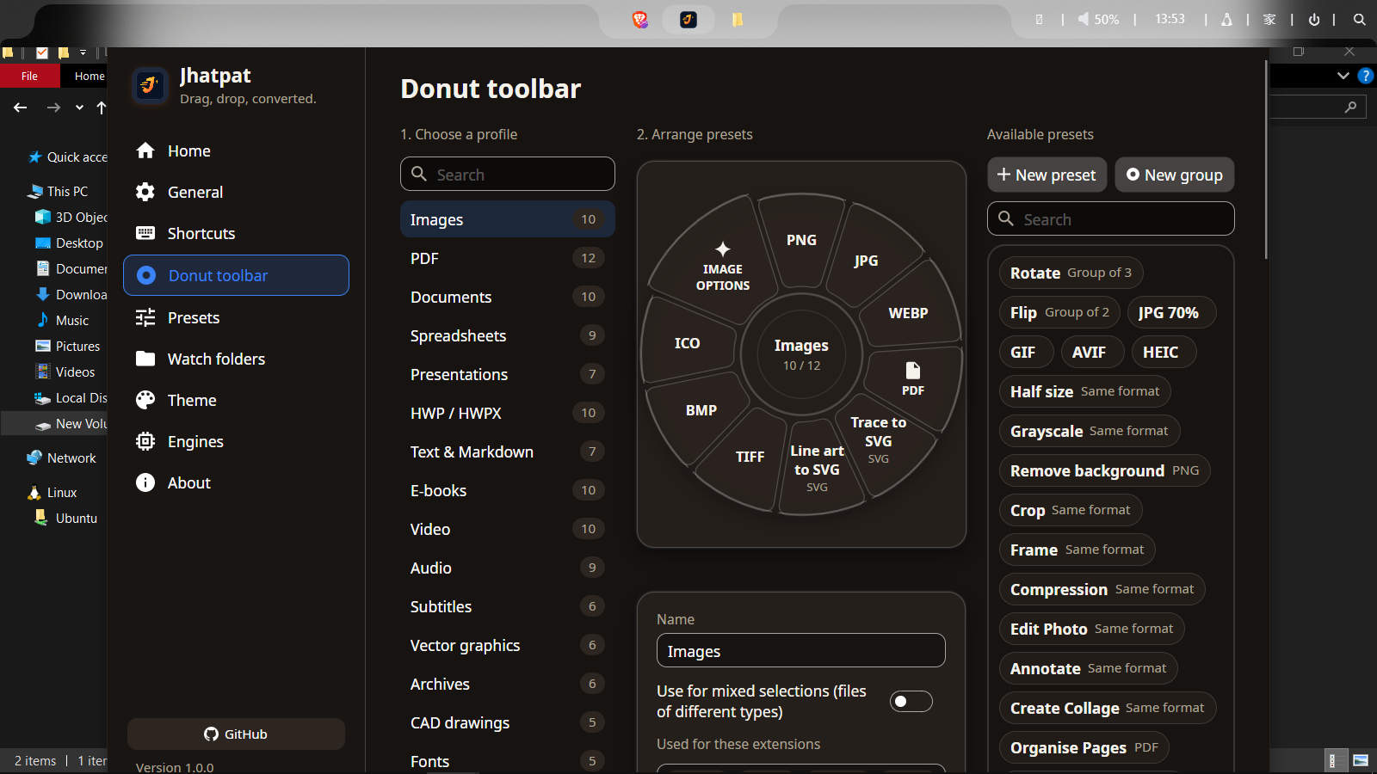The width and height of the screenshot is (1377, 774).
Task: Click search magnifier in top system bar
Action: click(1359, 19)
